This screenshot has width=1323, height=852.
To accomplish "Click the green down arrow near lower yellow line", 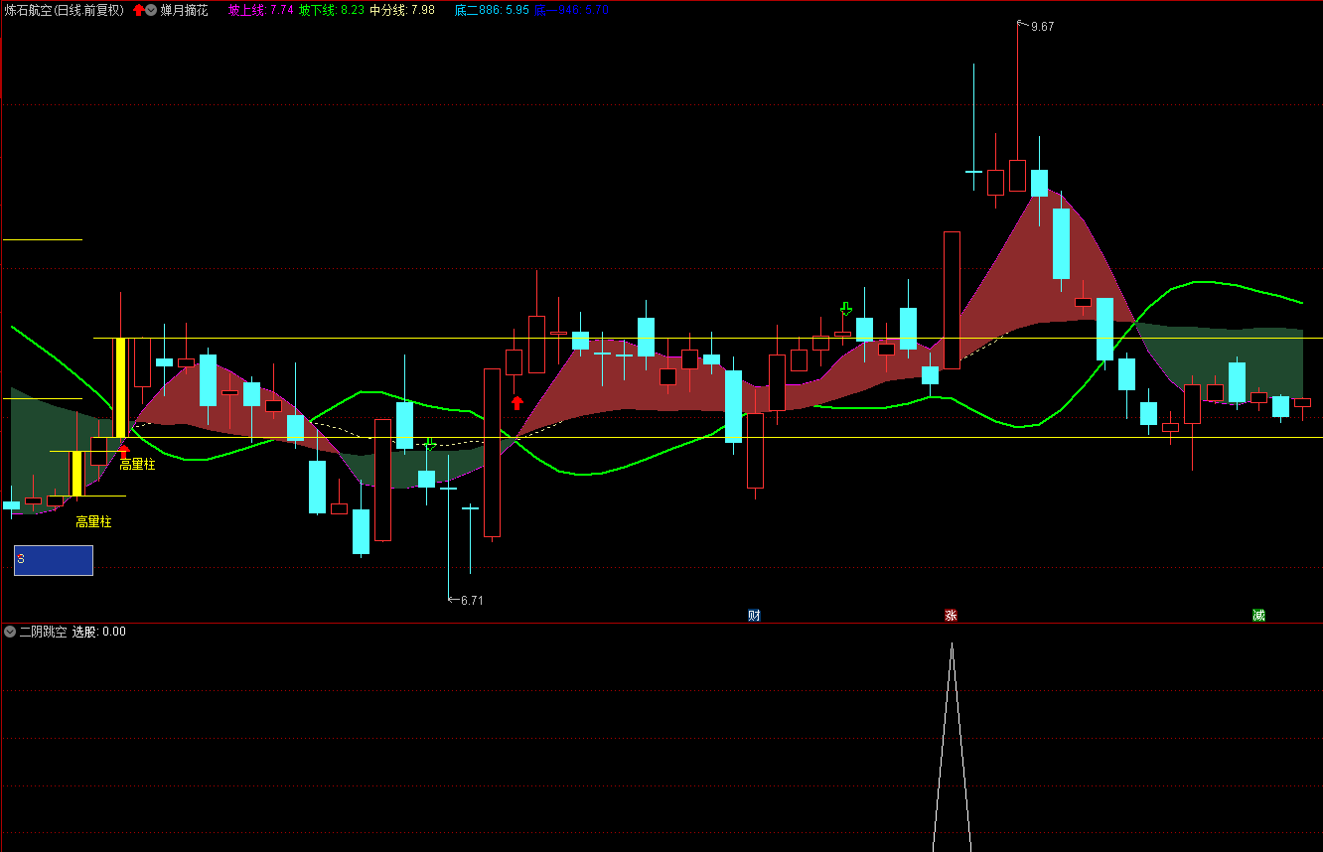I will pyautogui.click(x=429, y=444).
